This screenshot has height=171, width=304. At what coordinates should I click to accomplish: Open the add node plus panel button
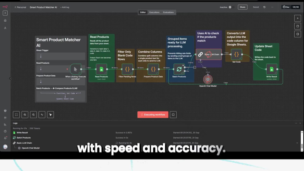click(297, 18)
